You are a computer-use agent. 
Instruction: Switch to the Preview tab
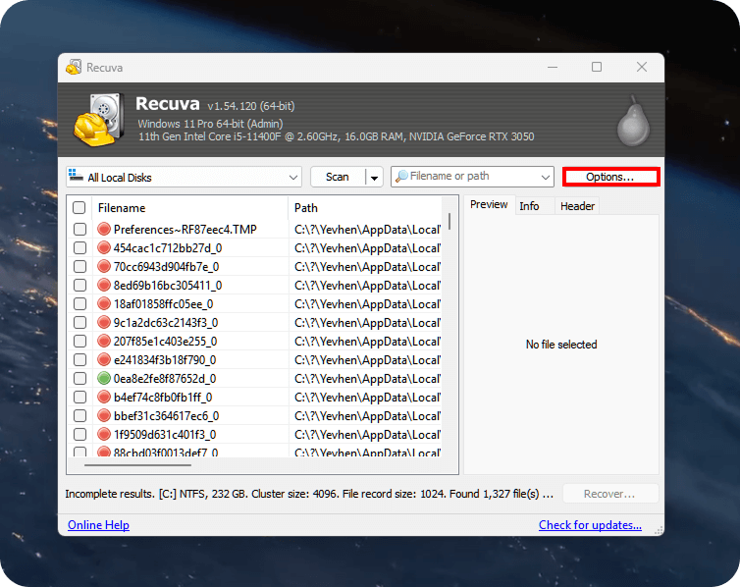(x=489, y=205)
